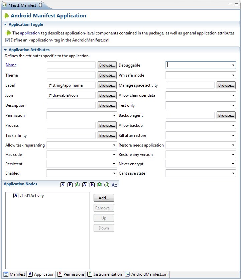The width and height of the screenshot is (241, 279).
Task: Click the S (Service) filter icon in Application Nodes
Action: click(63, 185)
